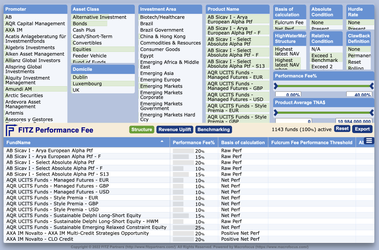Switch to the Revenue Uplift view
Screen dimensions: 379x250
coord(175,129)
